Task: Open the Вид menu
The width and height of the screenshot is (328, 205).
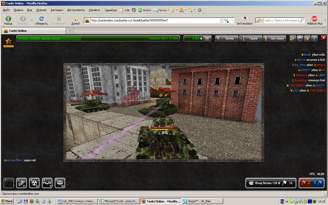Action: (30, 10)
